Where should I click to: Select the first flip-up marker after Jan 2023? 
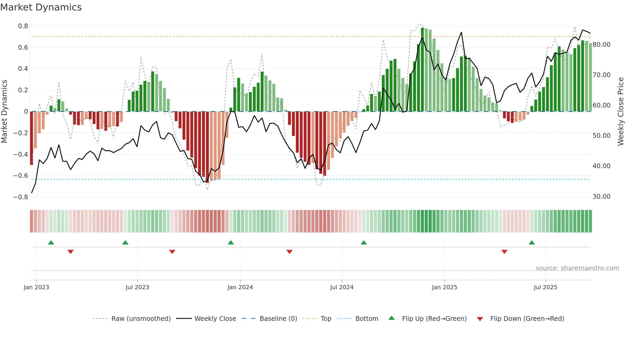[51, 242]
